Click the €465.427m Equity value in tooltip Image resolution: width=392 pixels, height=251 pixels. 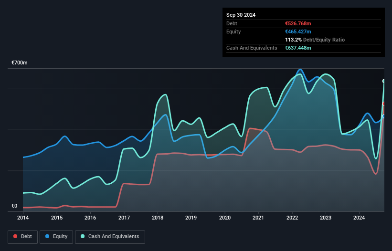coord(298,31)
